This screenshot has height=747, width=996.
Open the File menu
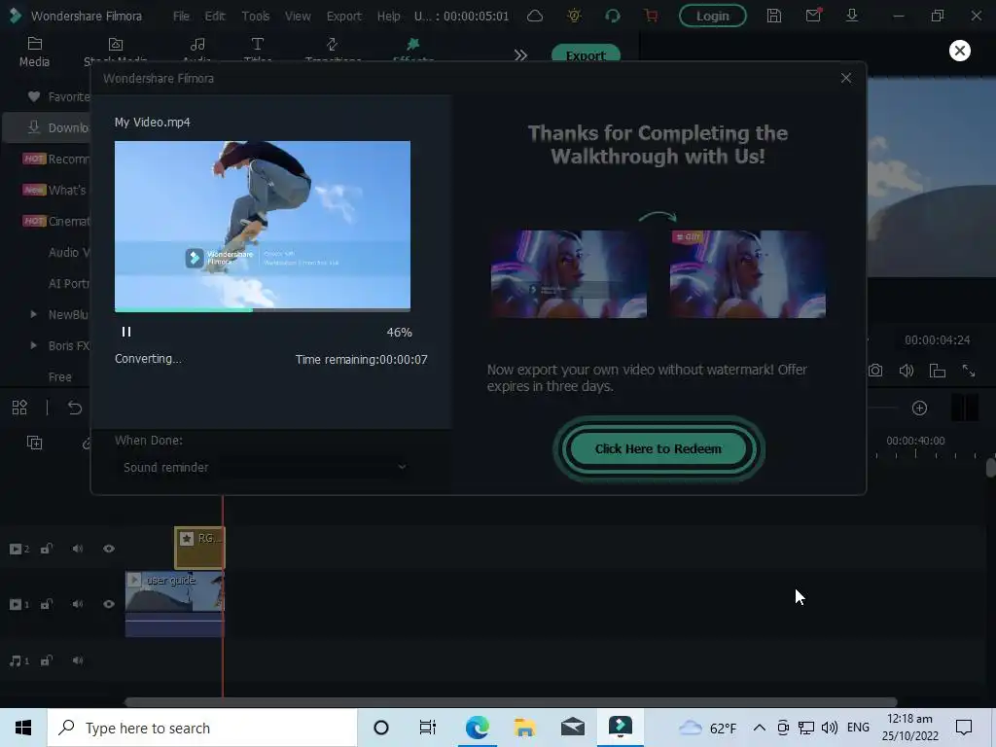pos(181,16)
